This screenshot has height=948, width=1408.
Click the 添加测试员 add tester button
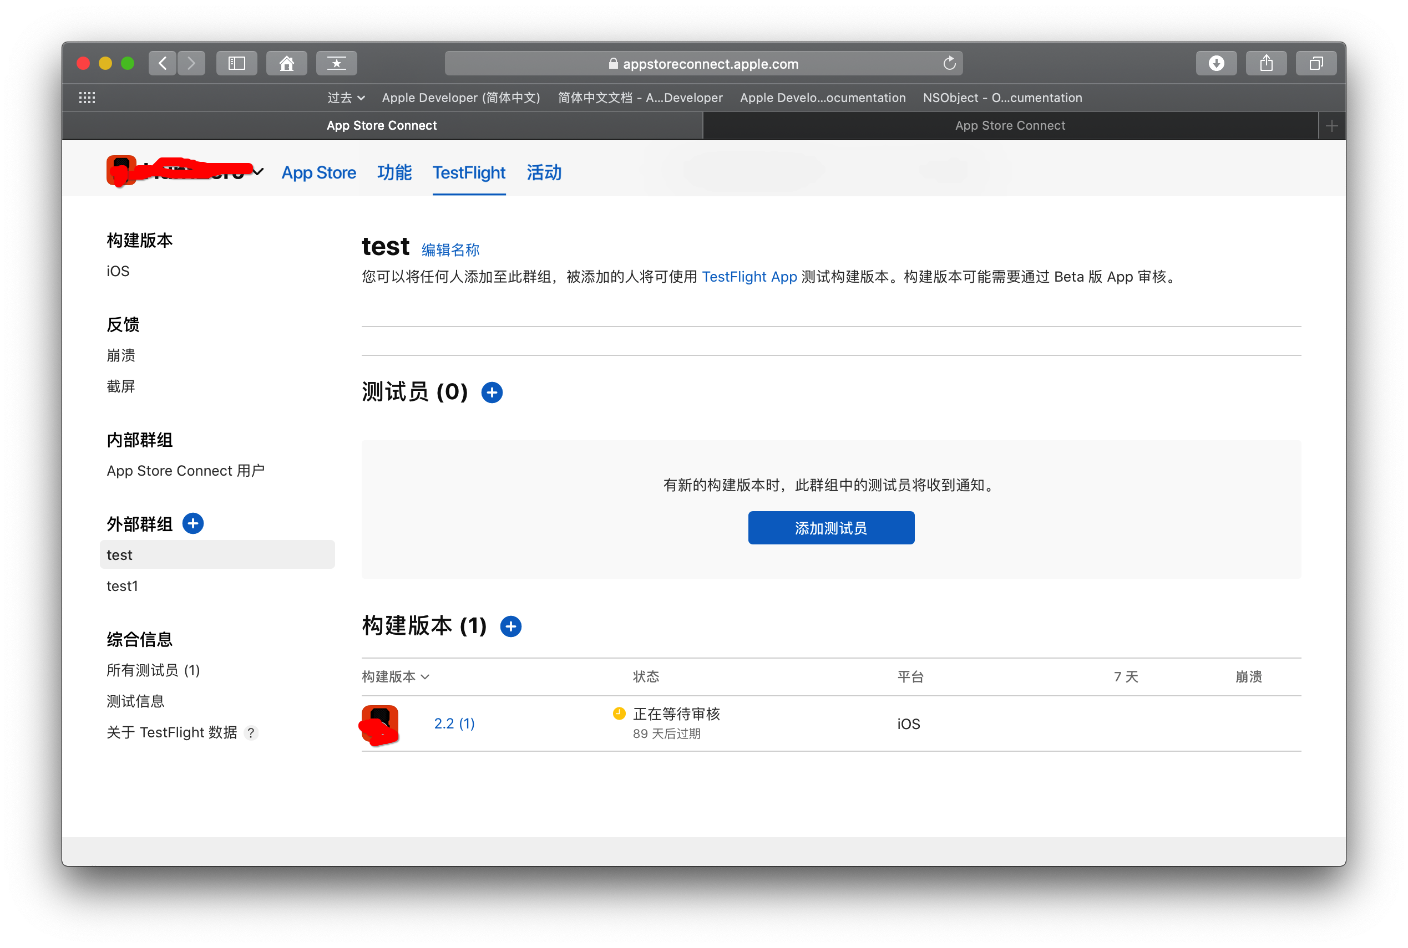[830, 527]
